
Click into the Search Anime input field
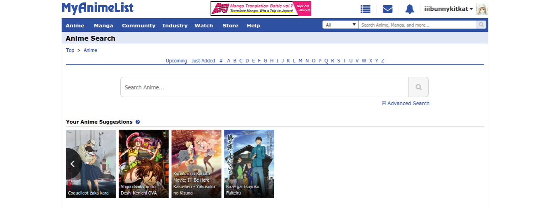point(264,87)
